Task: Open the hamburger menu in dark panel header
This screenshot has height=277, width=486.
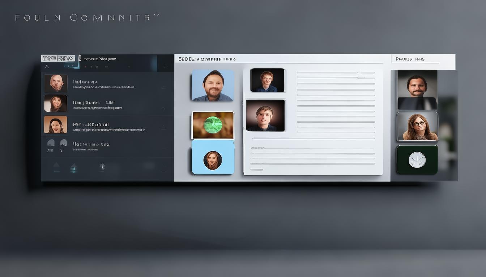Action: [166, 67]
